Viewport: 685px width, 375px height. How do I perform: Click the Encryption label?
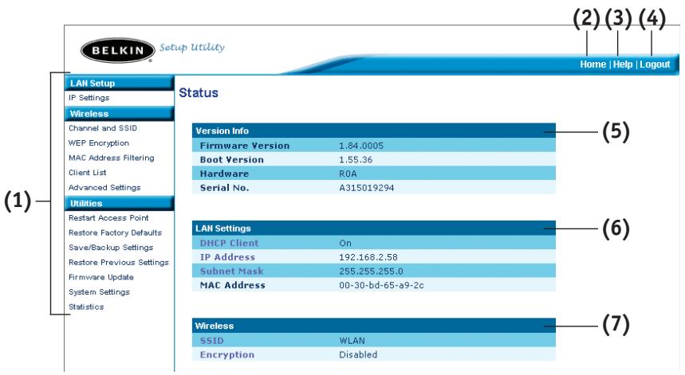tap(226, 354)
